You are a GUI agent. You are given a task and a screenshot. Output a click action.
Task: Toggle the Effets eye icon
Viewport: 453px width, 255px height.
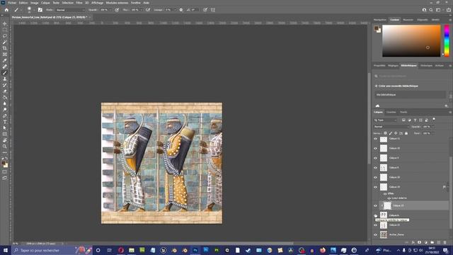[x=385, y=193]
